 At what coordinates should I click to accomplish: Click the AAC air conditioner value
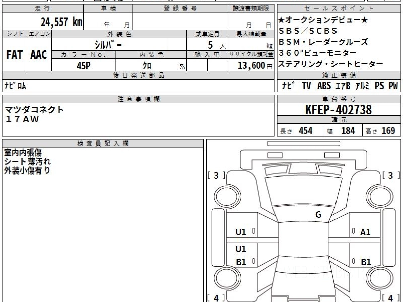pyautogui.click(x=39, y=55)
